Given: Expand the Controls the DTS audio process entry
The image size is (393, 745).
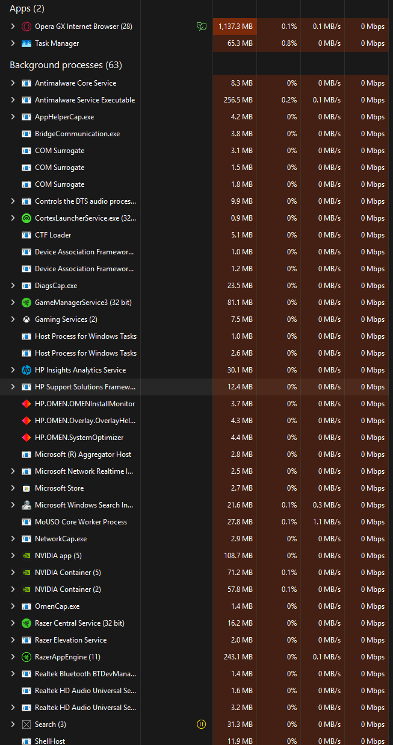Looking at the screenshot, I should pos(13,201).
